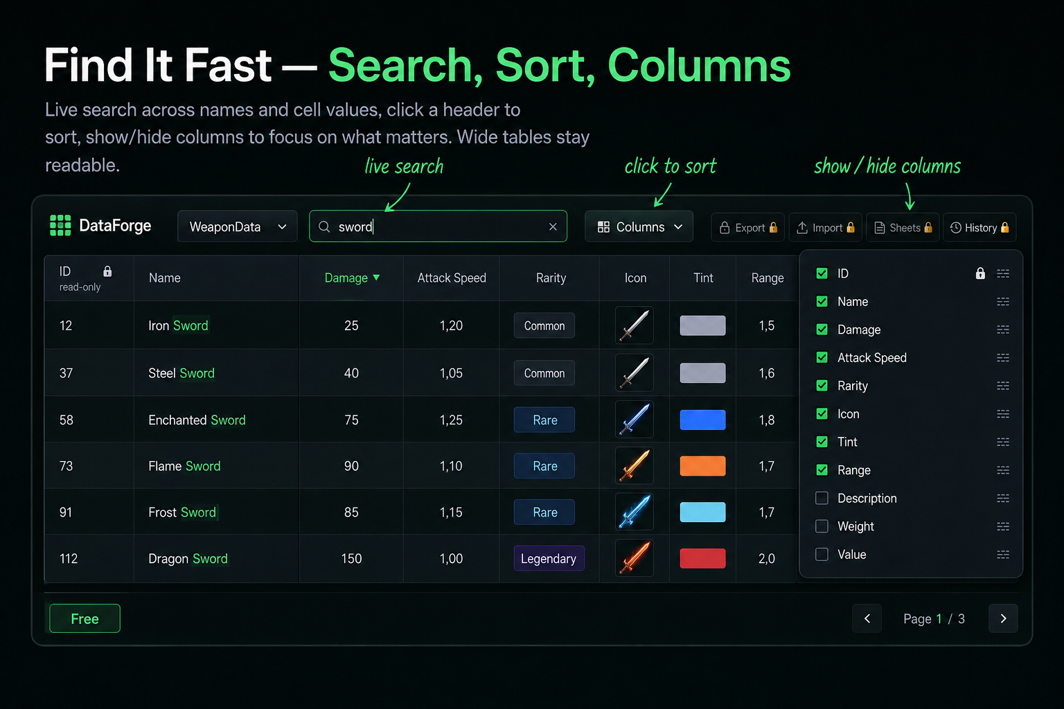Go to the previous page
1064x709 pixels.
click(x=867, y=618)
